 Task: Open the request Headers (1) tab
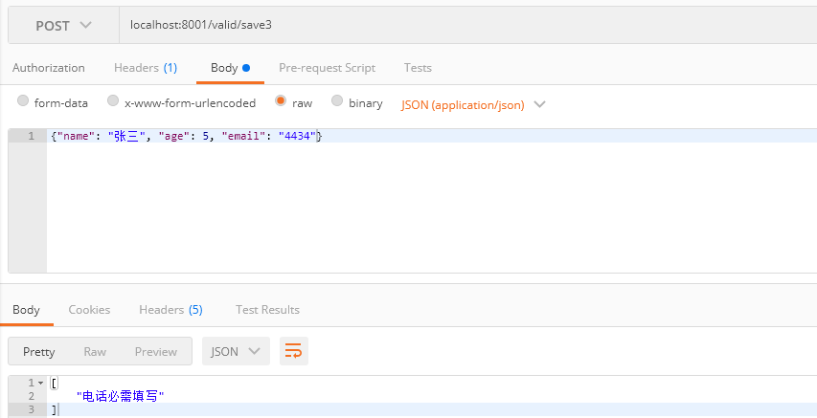(146, 68)
